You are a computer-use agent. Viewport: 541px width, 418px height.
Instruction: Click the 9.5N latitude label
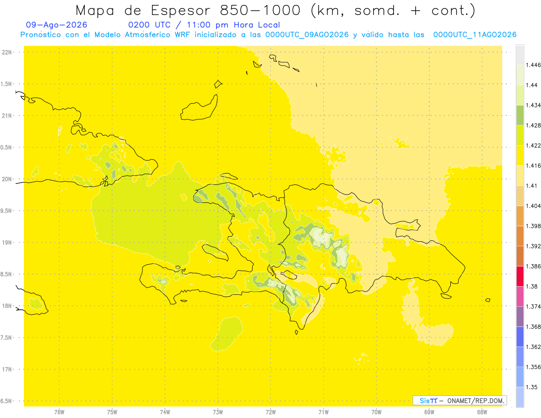coord(6,211)
